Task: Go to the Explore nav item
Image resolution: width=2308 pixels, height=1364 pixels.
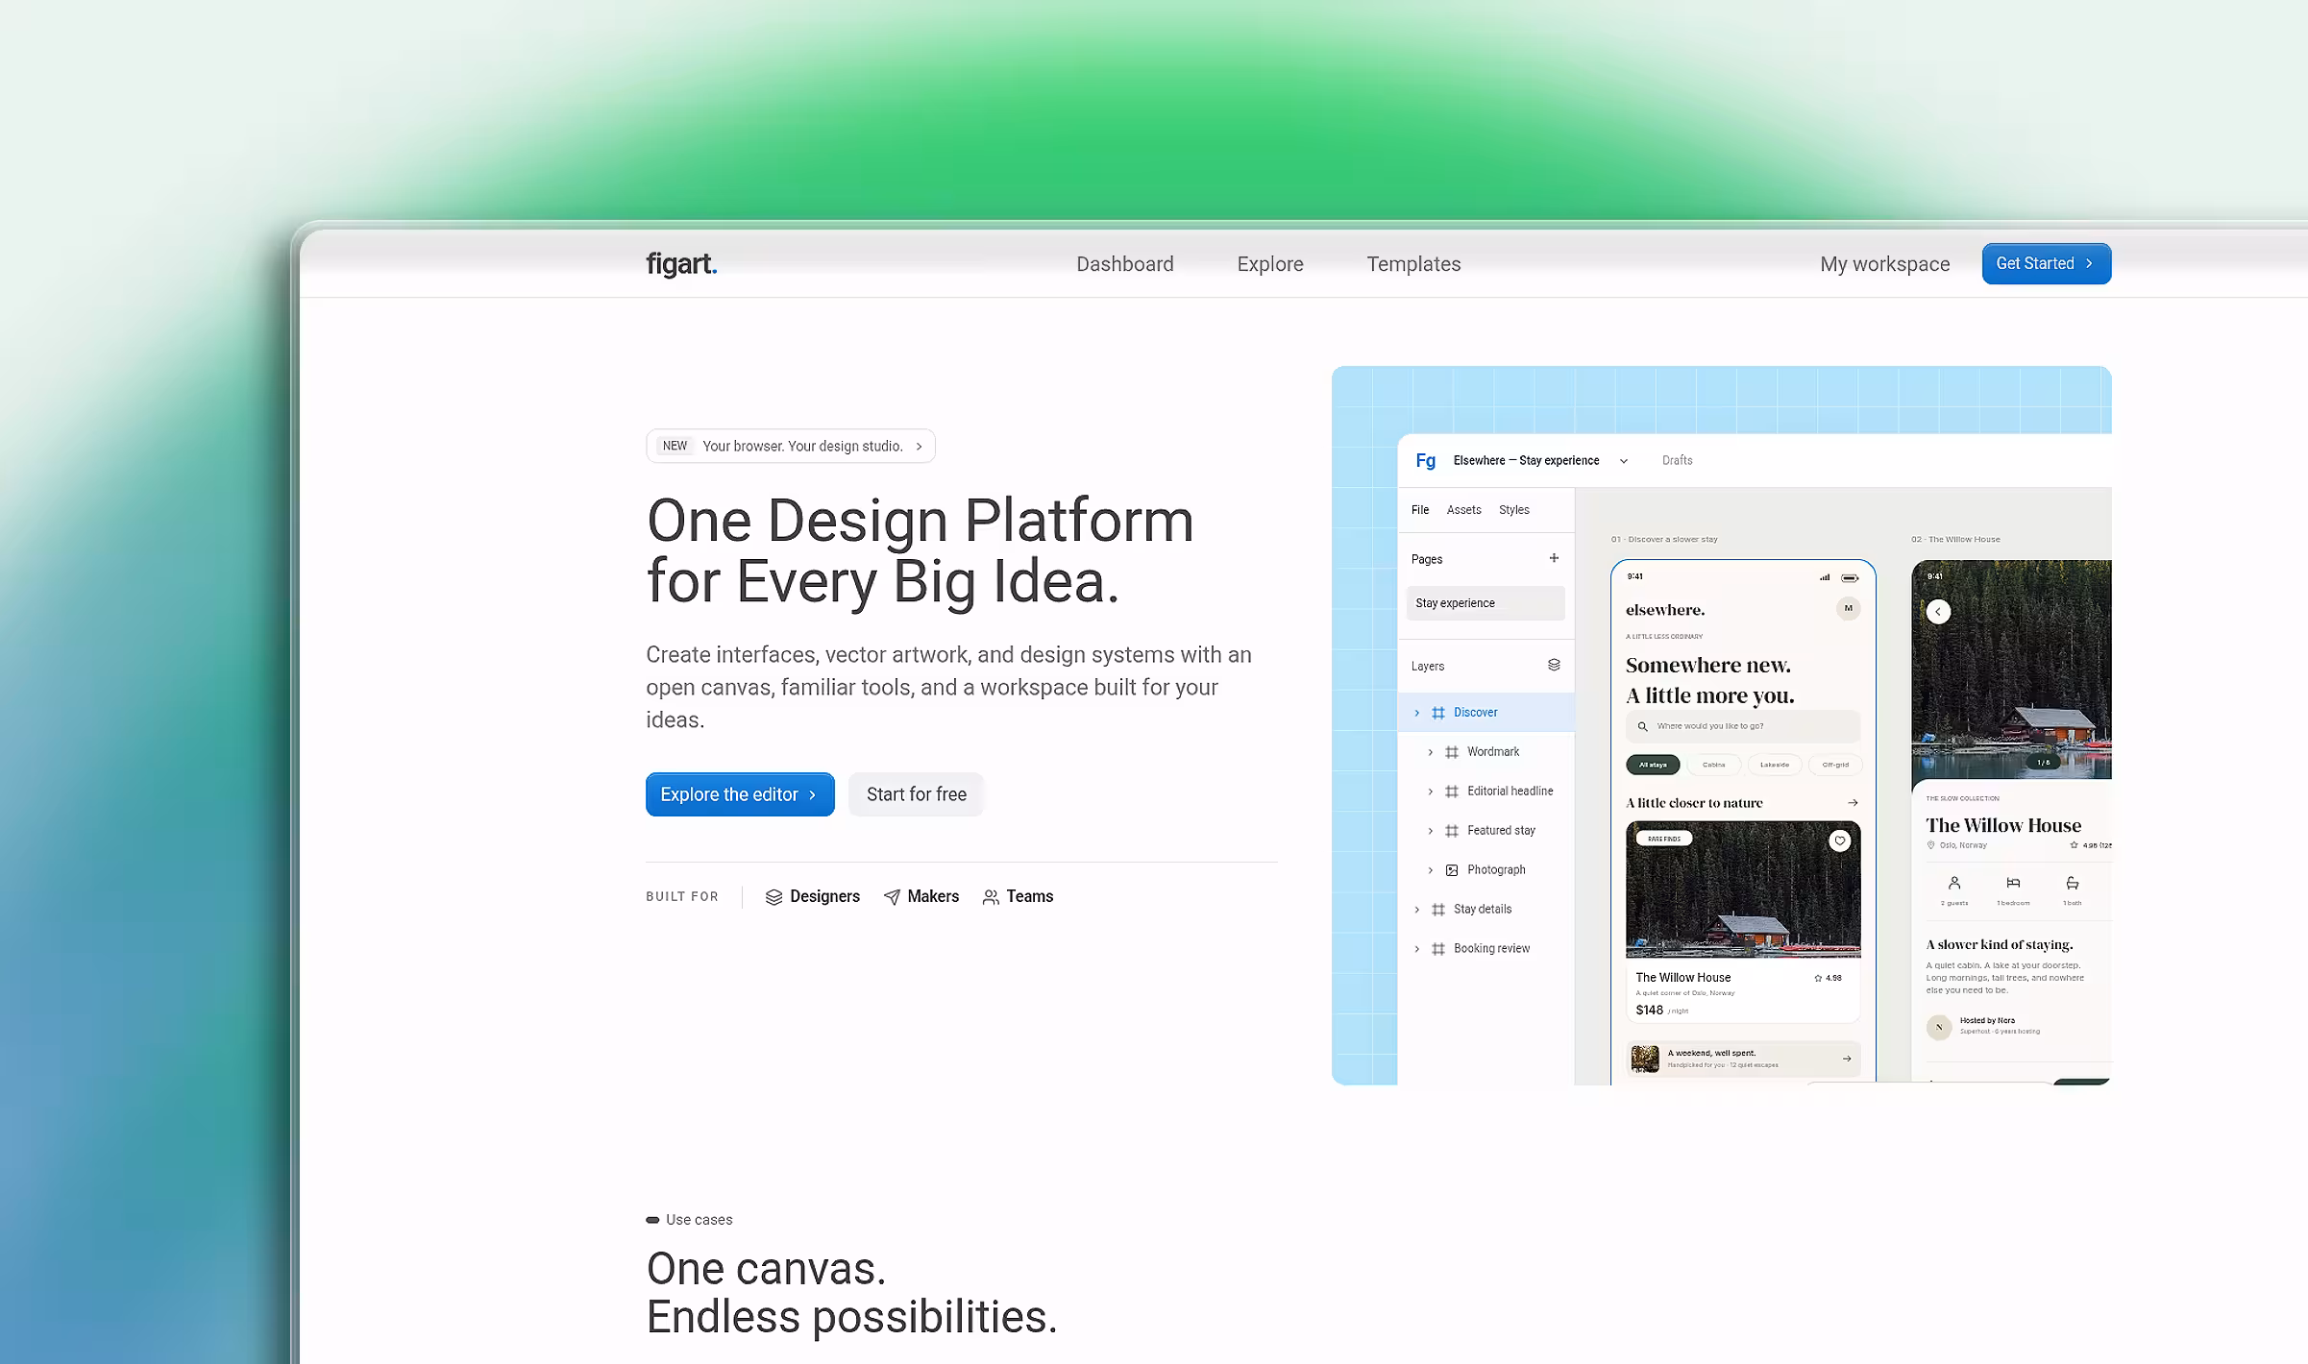Action: pos(1269,264)
